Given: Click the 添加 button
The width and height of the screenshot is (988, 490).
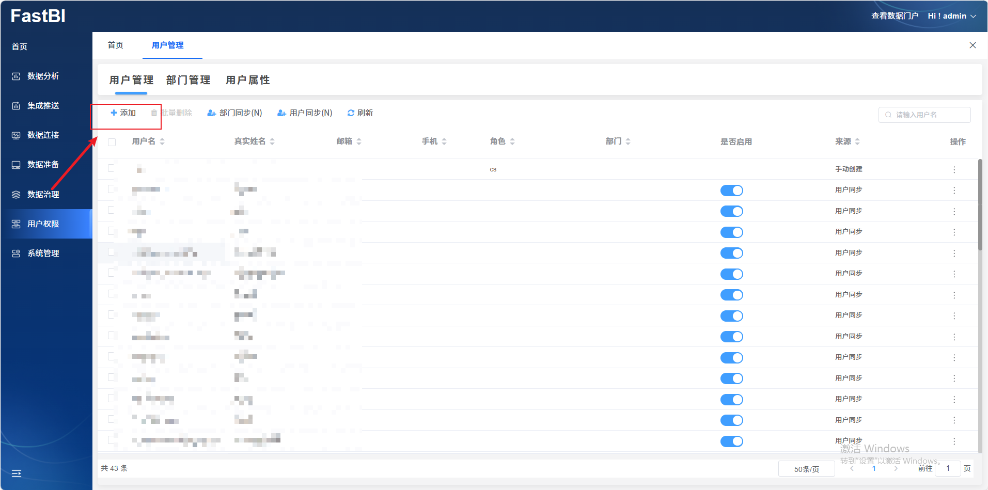Looking at the screenshot, I should 123,113.
